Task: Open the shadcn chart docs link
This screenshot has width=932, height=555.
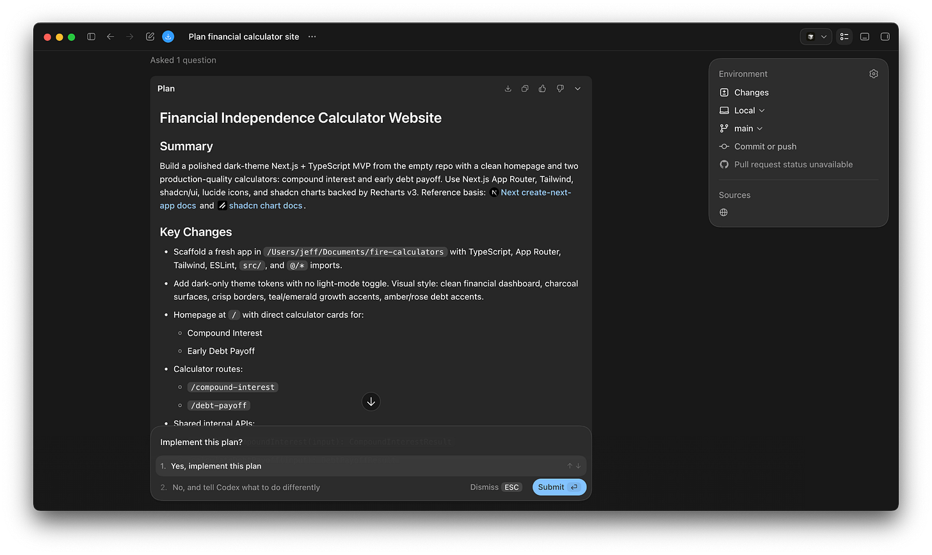Action: pos(266,206)
